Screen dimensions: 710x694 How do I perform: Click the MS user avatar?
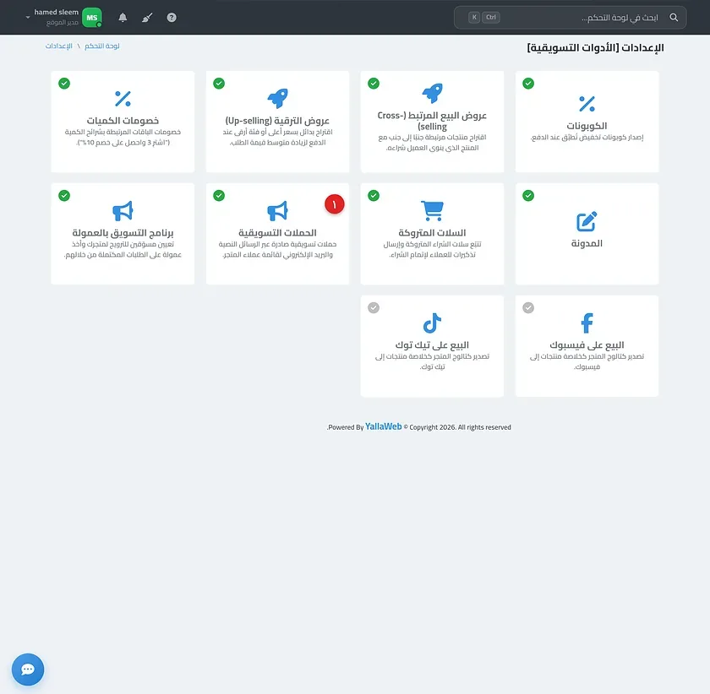pos(92,18)
